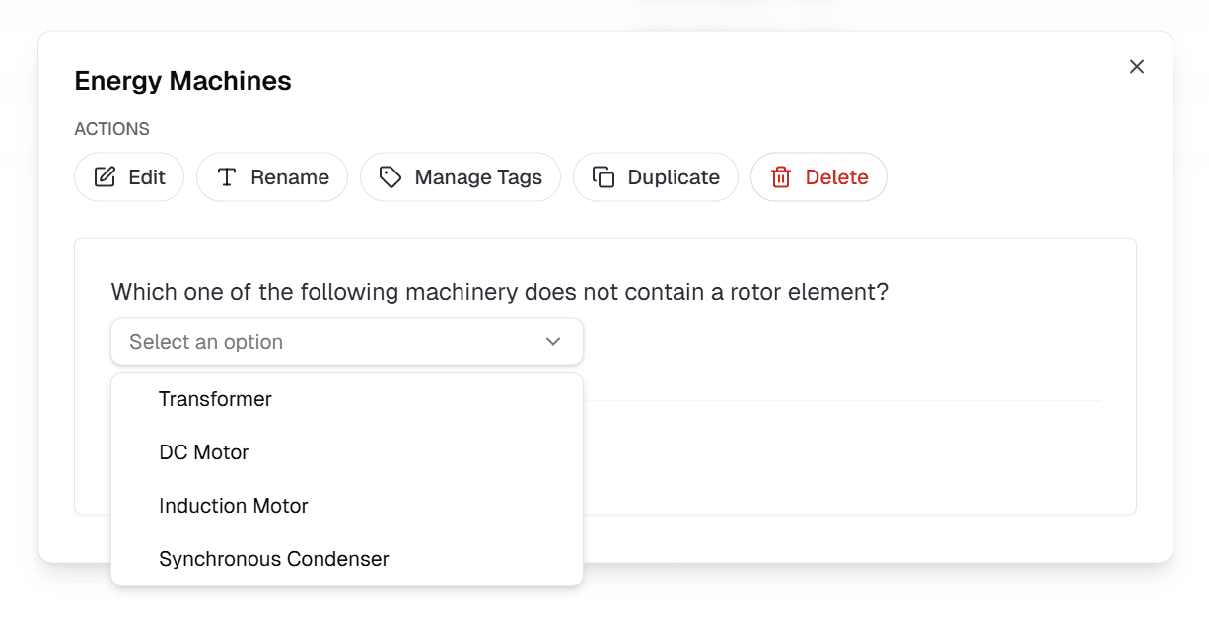The width and height of the screenshot is (1209, 618).
Task: Click the T icon on Rename button
Action: point(227,176)
